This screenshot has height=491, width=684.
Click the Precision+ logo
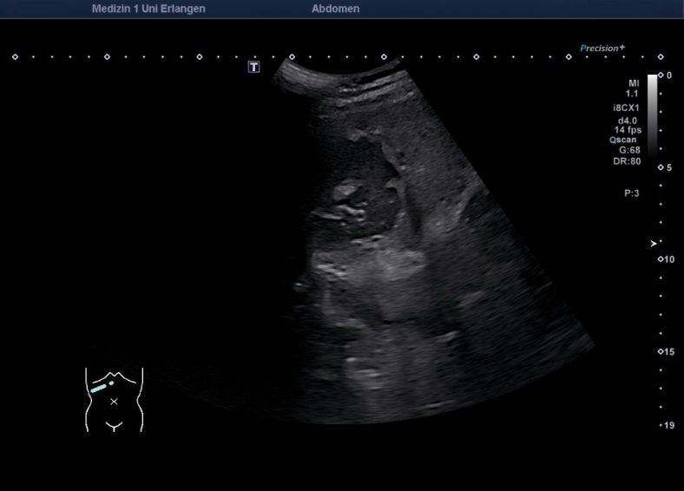[x=602, y=49]
